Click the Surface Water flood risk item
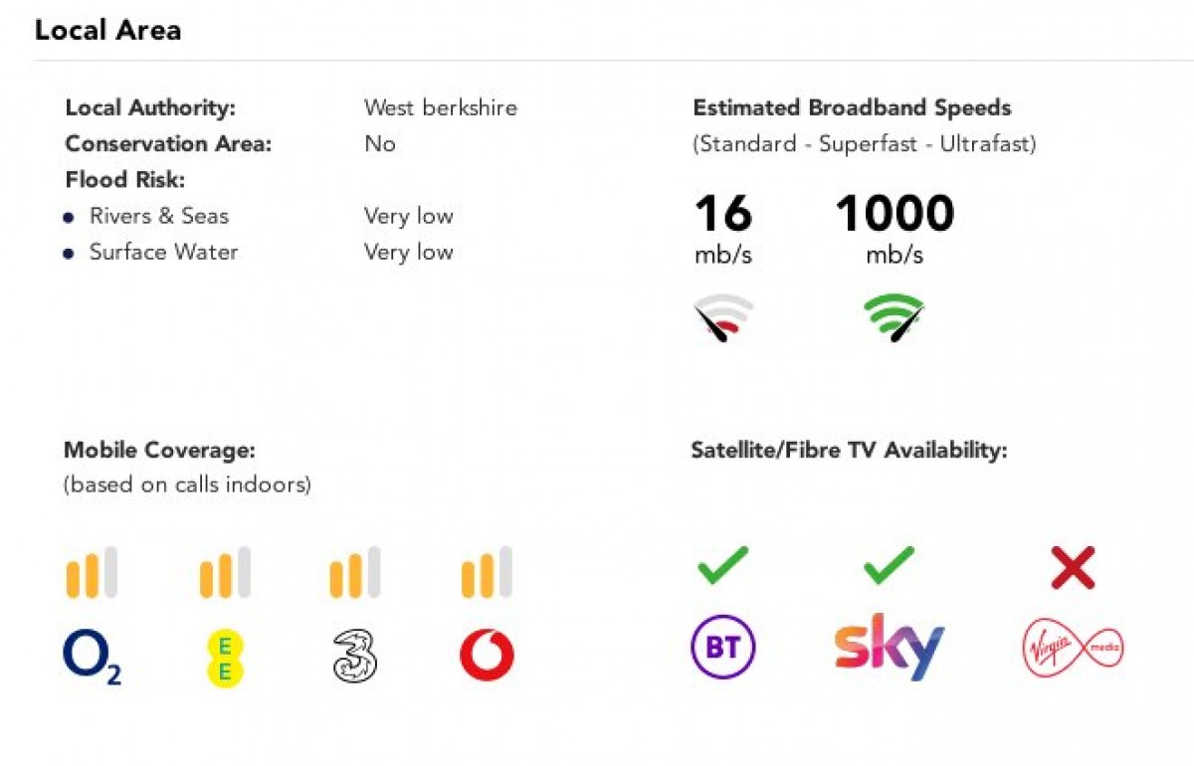Image resolution: width=1194 pixels, height=766 pixels. (164, 252)
